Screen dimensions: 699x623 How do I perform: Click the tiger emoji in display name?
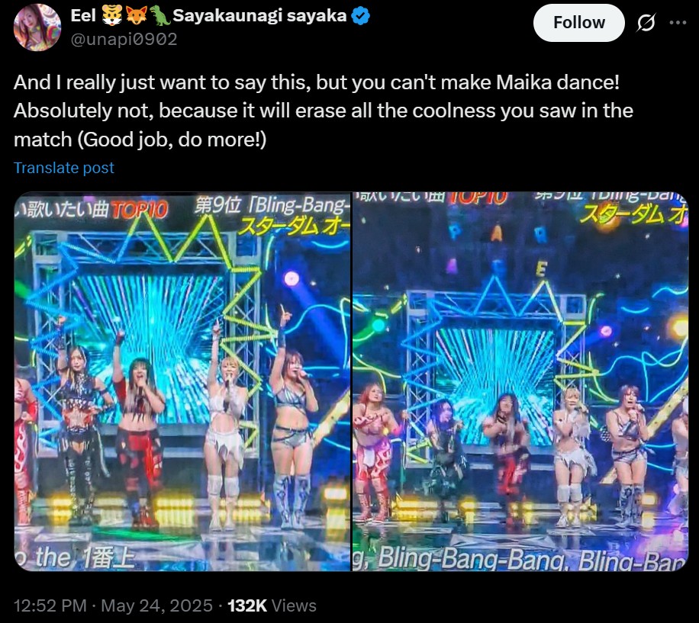(x=112, y=16)
